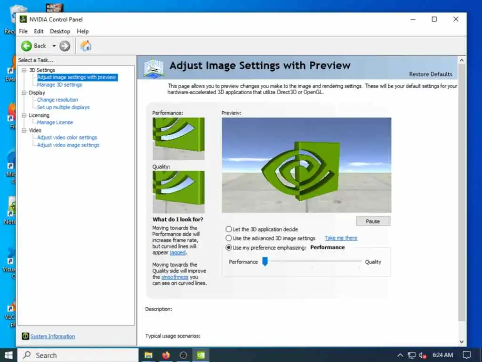Click the muted volume tray icon
The height and width of the screenshot is (362, 482).
[x=423, y=355]
